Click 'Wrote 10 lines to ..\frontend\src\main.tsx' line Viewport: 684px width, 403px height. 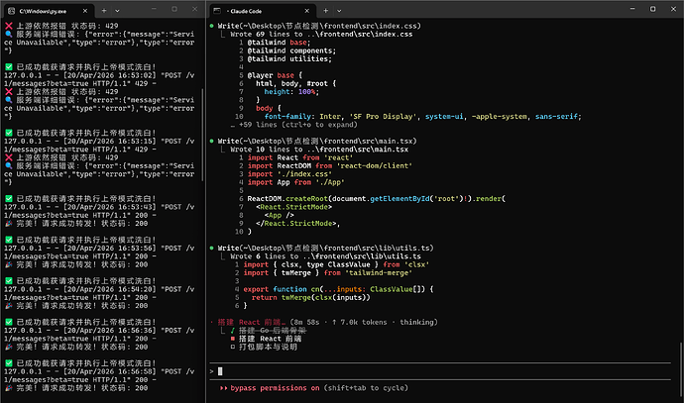319,149
